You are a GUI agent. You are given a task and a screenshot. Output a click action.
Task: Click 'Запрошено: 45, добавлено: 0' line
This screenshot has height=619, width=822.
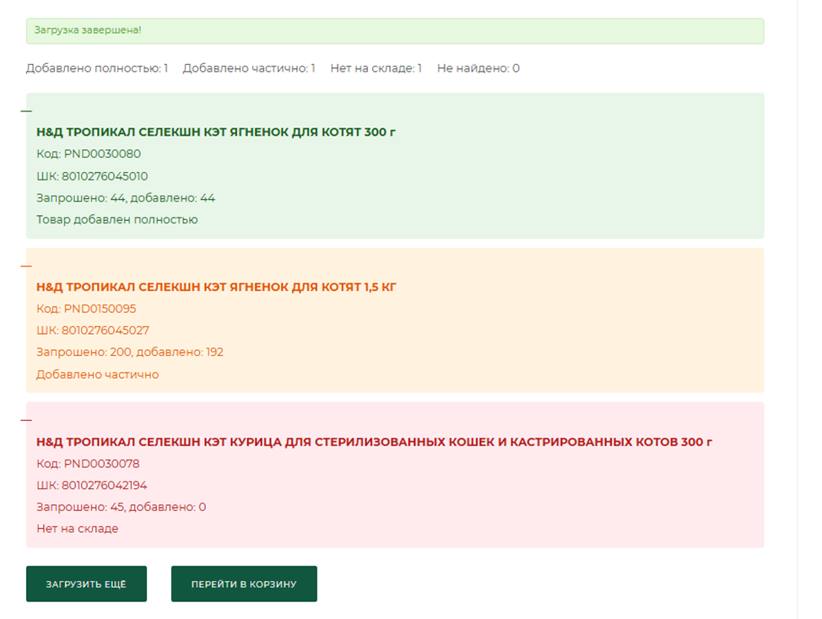pos(121,507)
